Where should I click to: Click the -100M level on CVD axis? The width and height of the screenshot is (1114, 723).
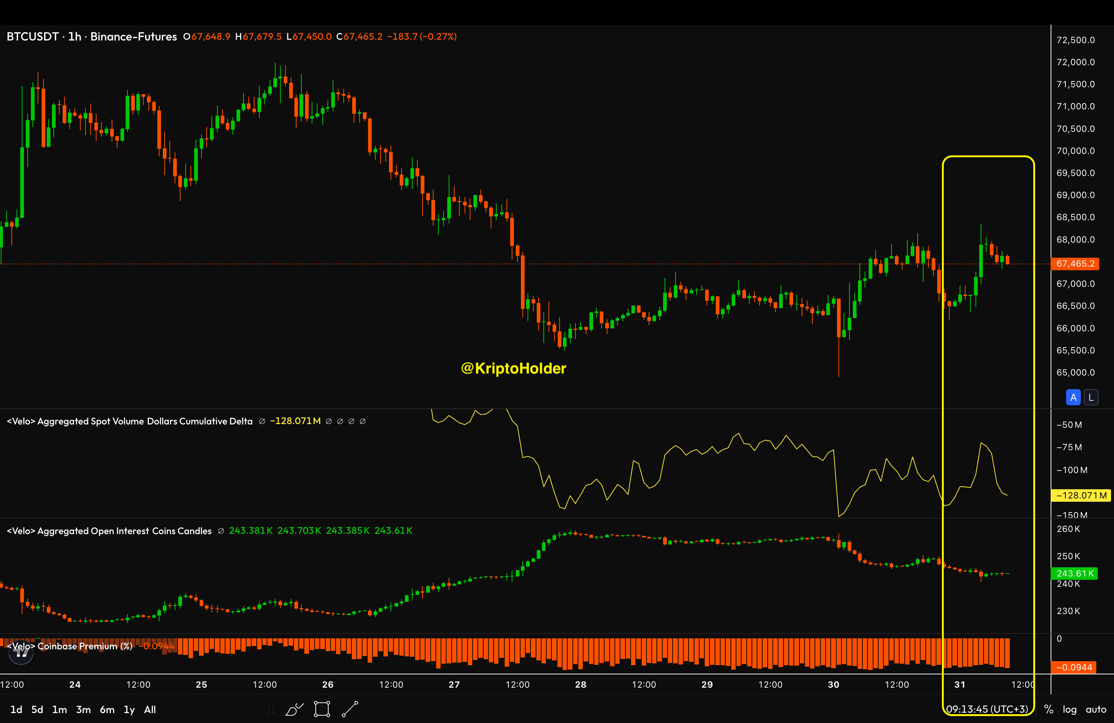[1072, 470]
